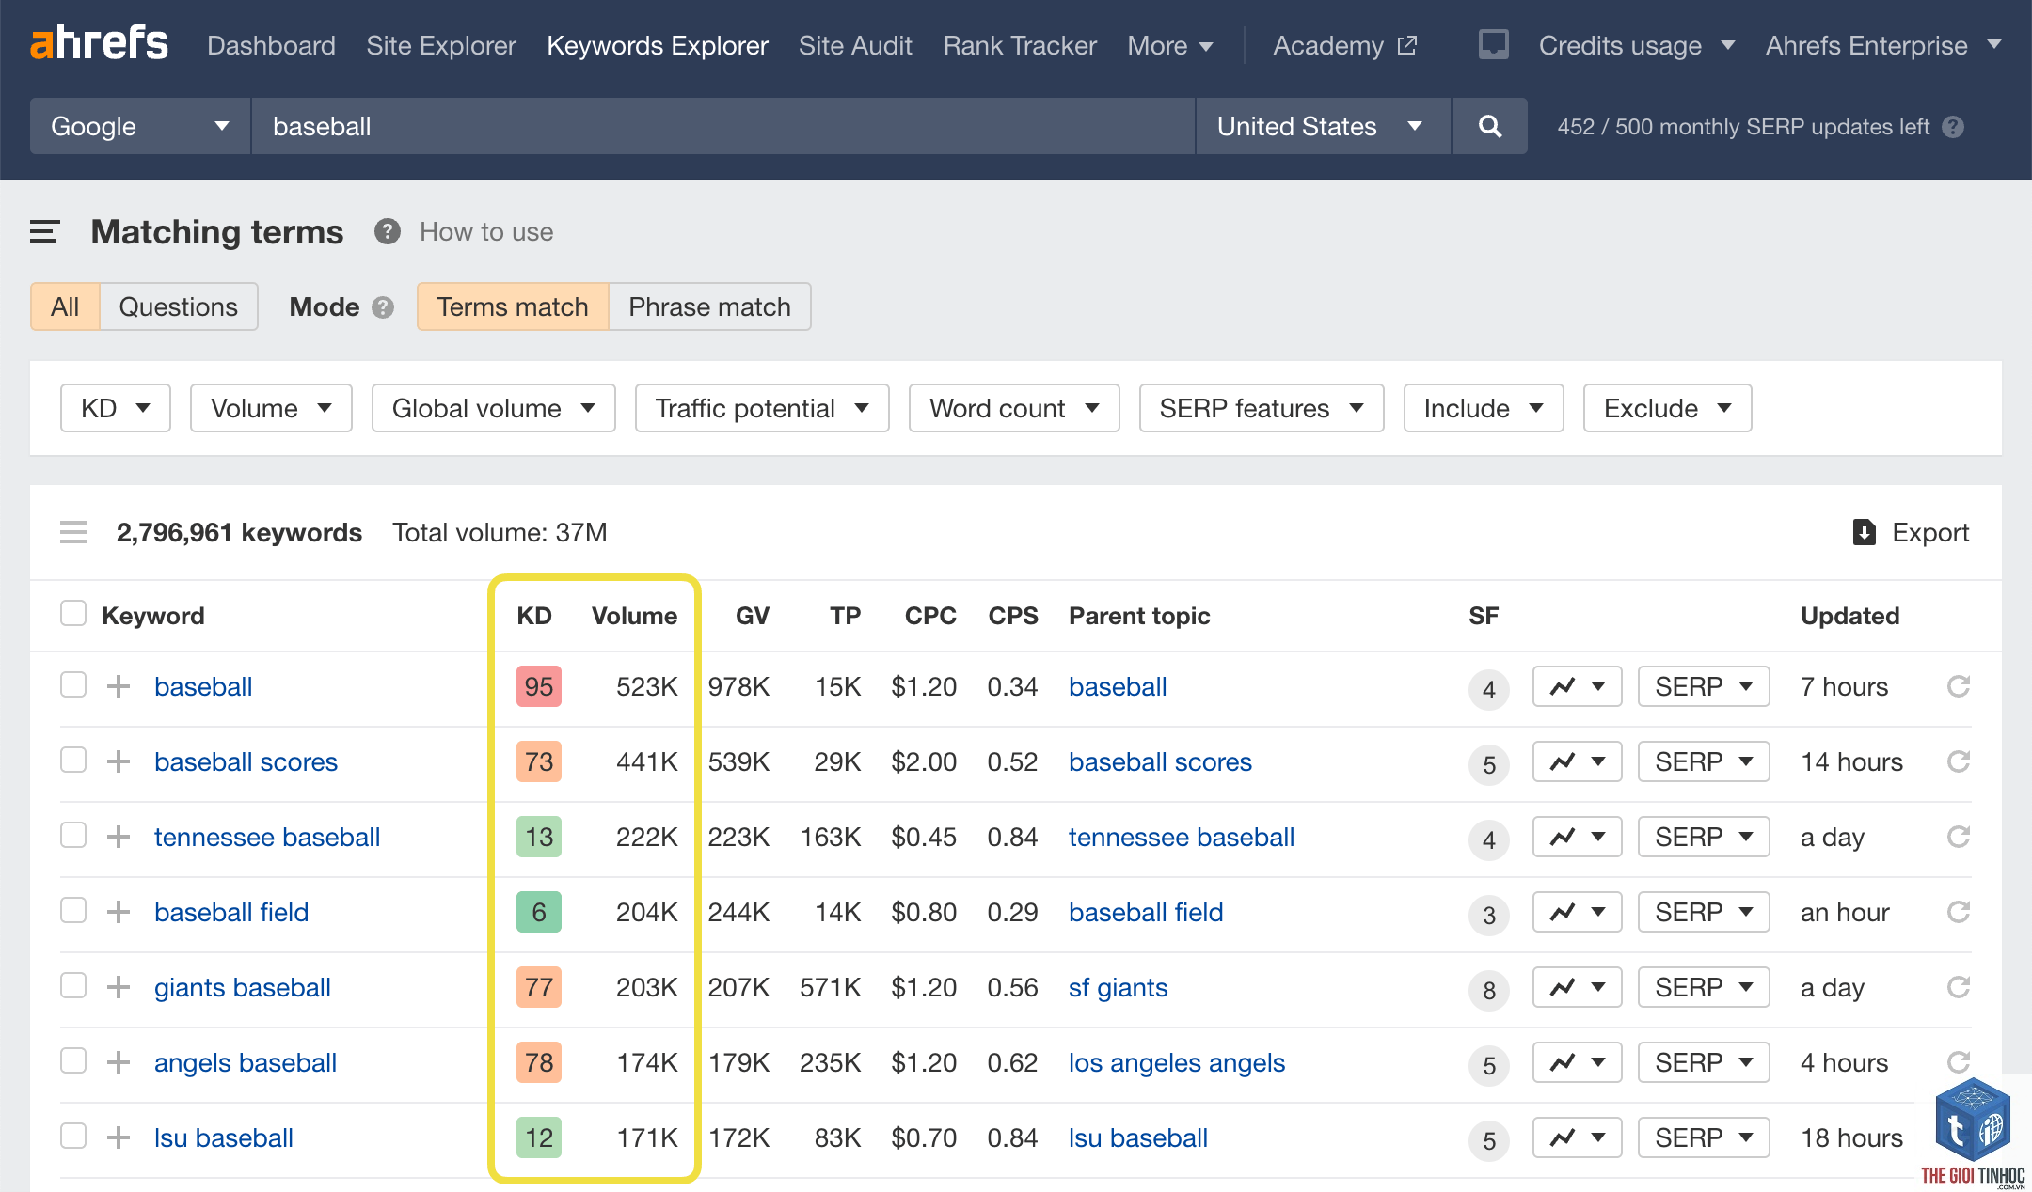Screen dimensions: 2032x1192
Task: Open the tennessee baseball keyword link
Action: click(x=267, y=837)
